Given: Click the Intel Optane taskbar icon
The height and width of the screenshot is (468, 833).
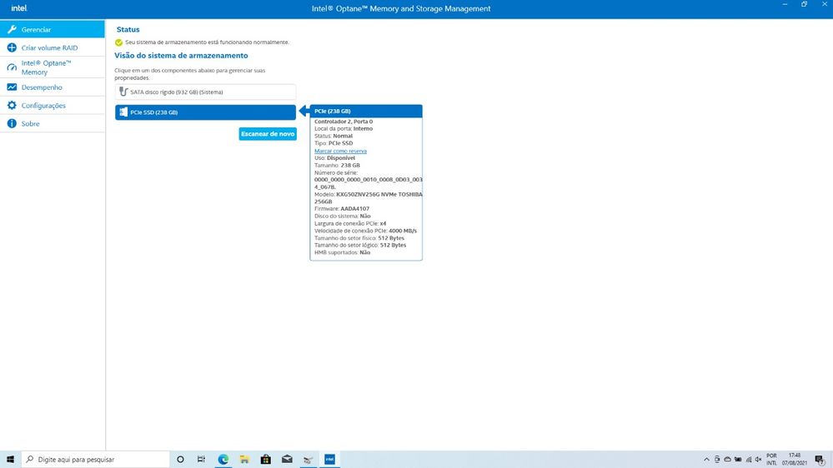Looking at the screenshot, I should [329, 459].
